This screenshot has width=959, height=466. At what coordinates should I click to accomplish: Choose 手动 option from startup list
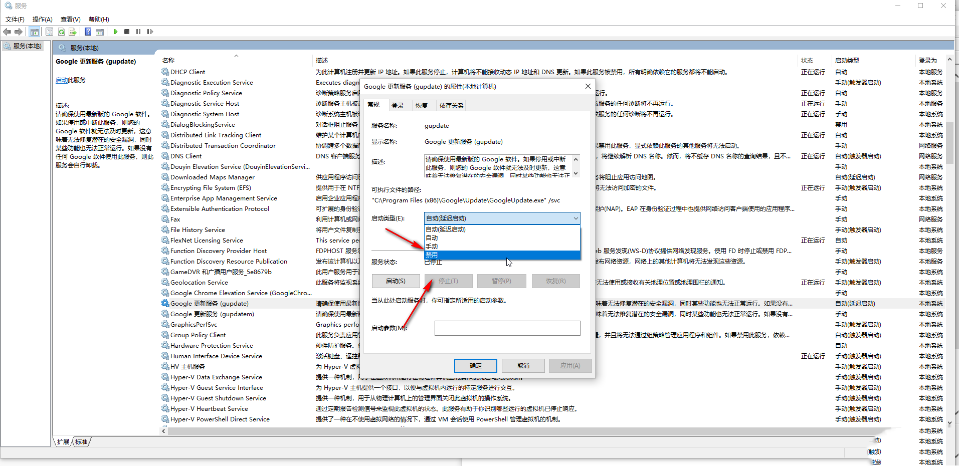(502, 247)
